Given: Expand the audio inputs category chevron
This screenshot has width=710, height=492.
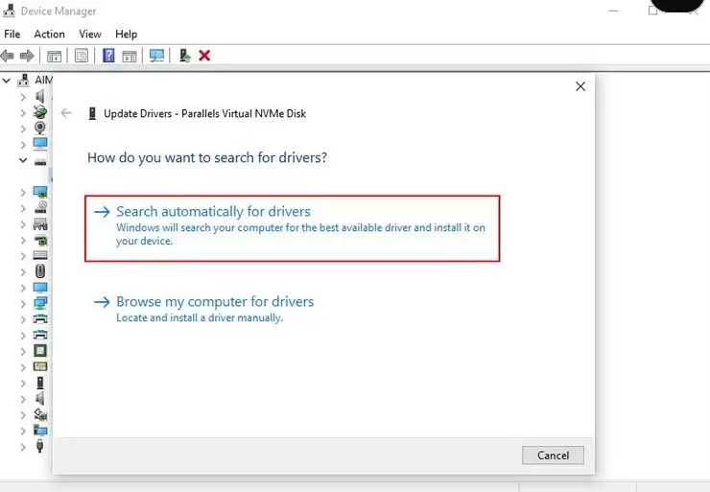Looking at the screenshot, I should (23, 97).
